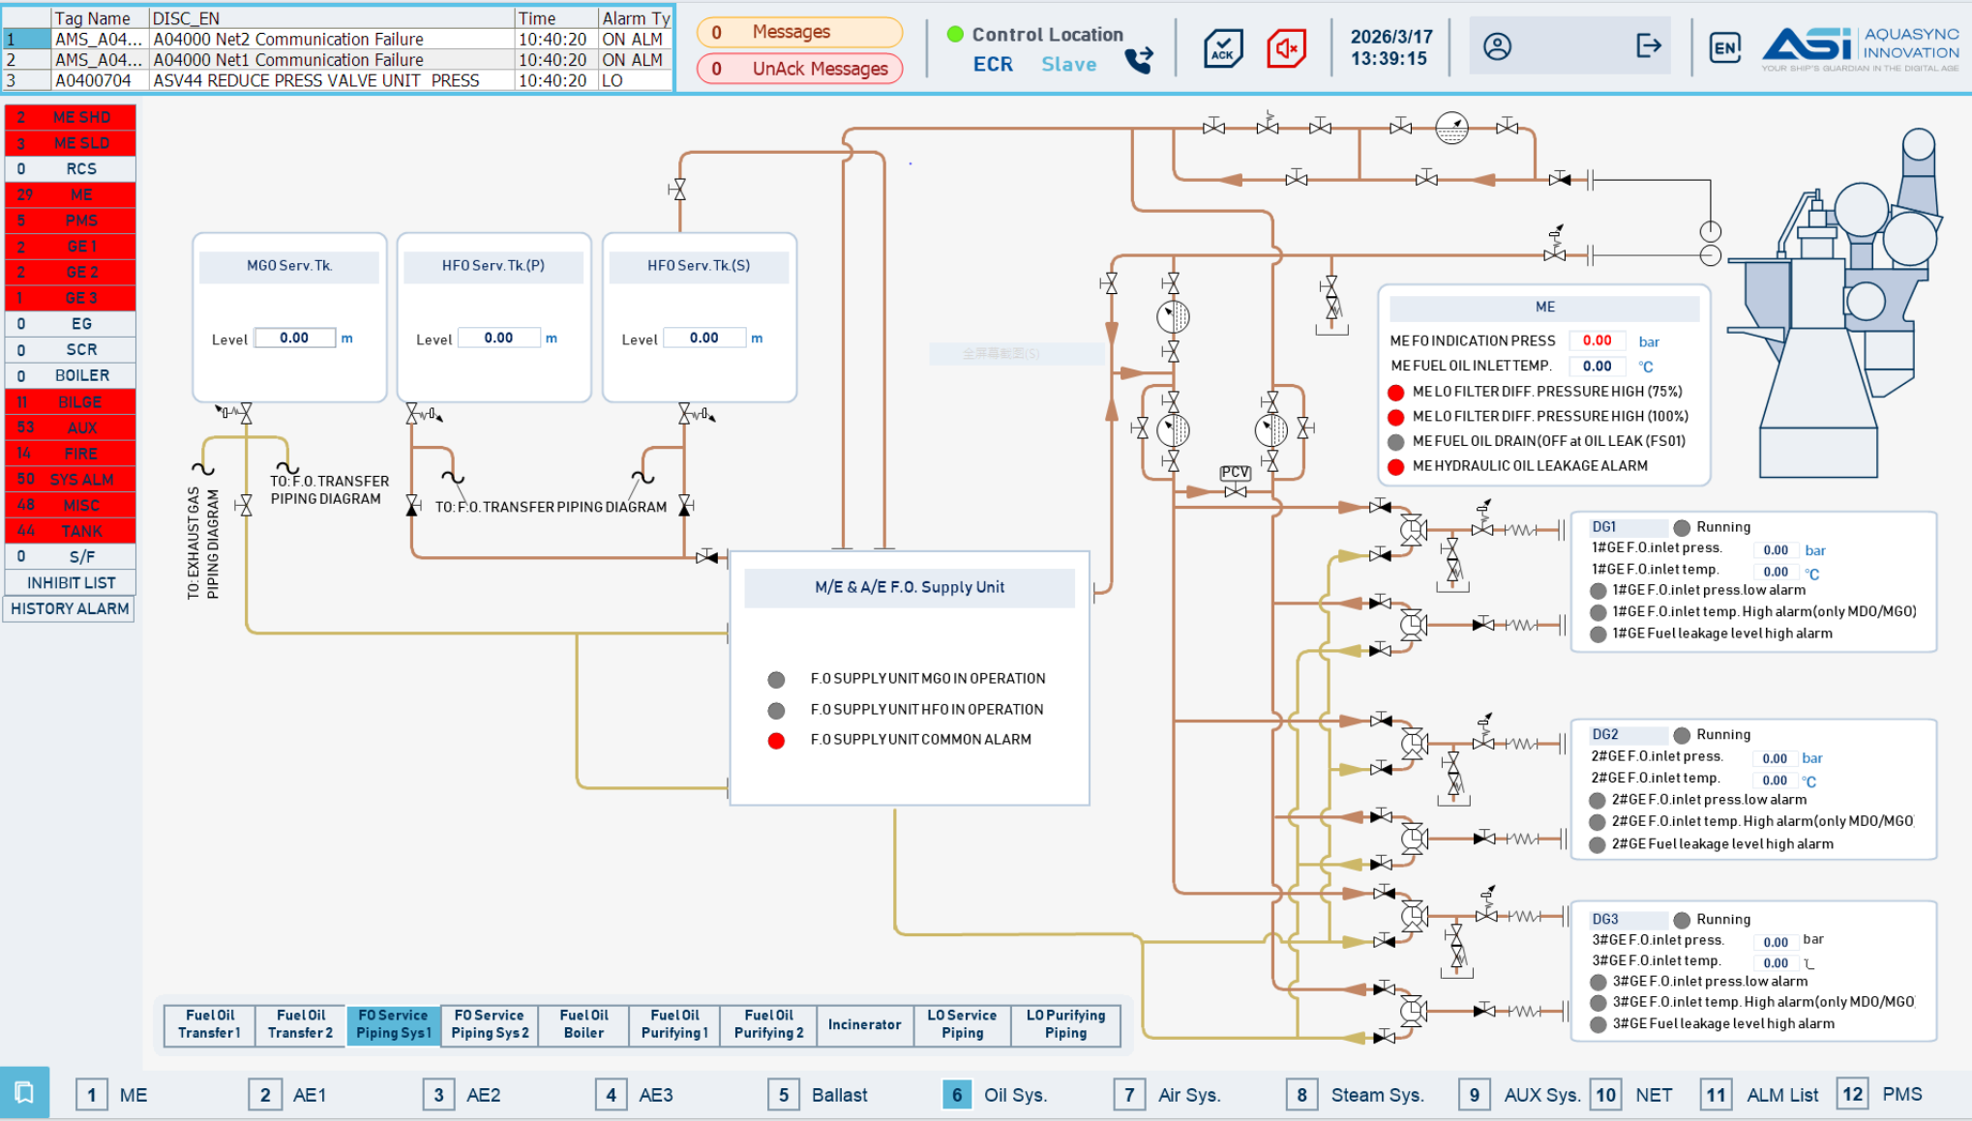Open the HISTORY ALARM list
Viewport: 1972px width, 1121px height.
click(70, 608)
